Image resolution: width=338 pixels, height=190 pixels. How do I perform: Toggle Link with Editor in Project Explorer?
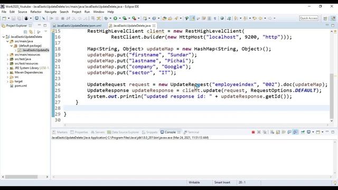click(31, 32)
